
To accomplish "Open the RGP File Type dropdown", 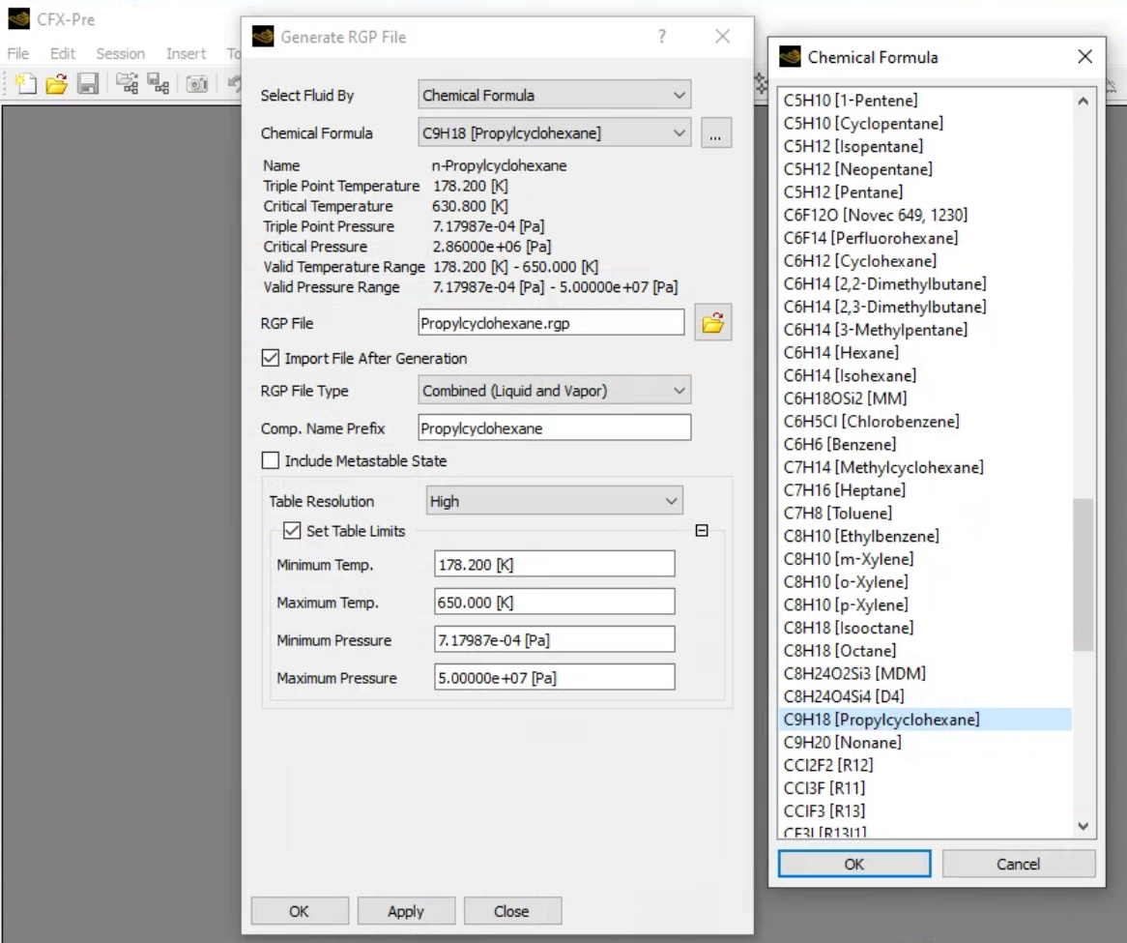I will click(554, 390).
